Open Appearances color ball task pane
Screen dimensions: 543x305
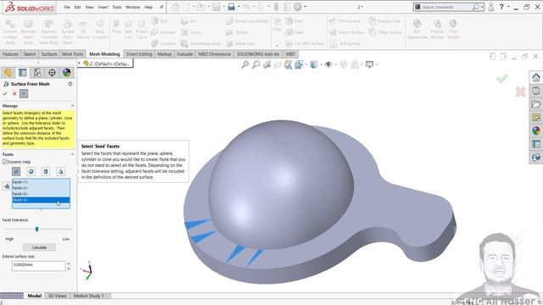(536, 130)
